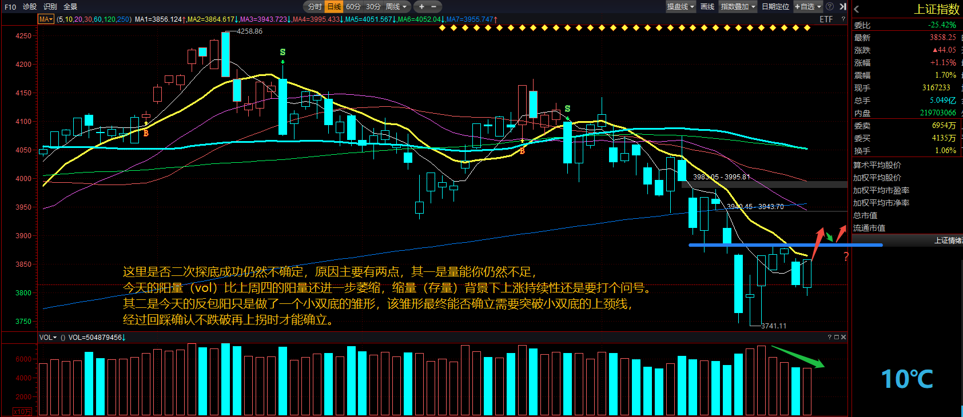963x417 pixels.
Task: Click the skip-to-end arrow icon at the toolbar's right
Action: pyautogui.click(x=842, y=7)
